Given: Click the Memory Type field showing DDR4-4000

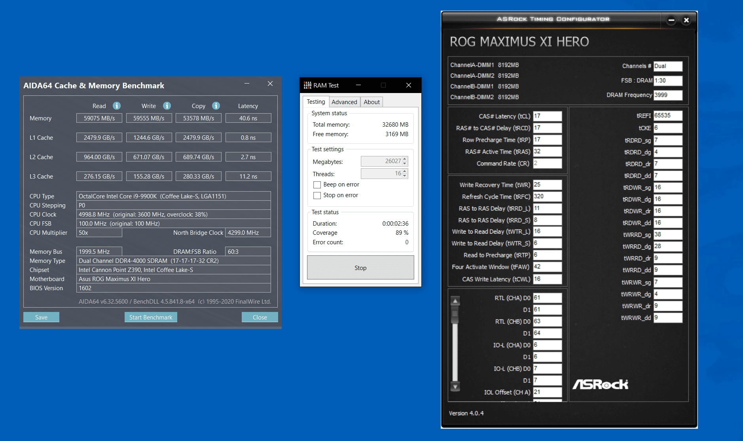Looking at the screenshot, I should point(173,260).
